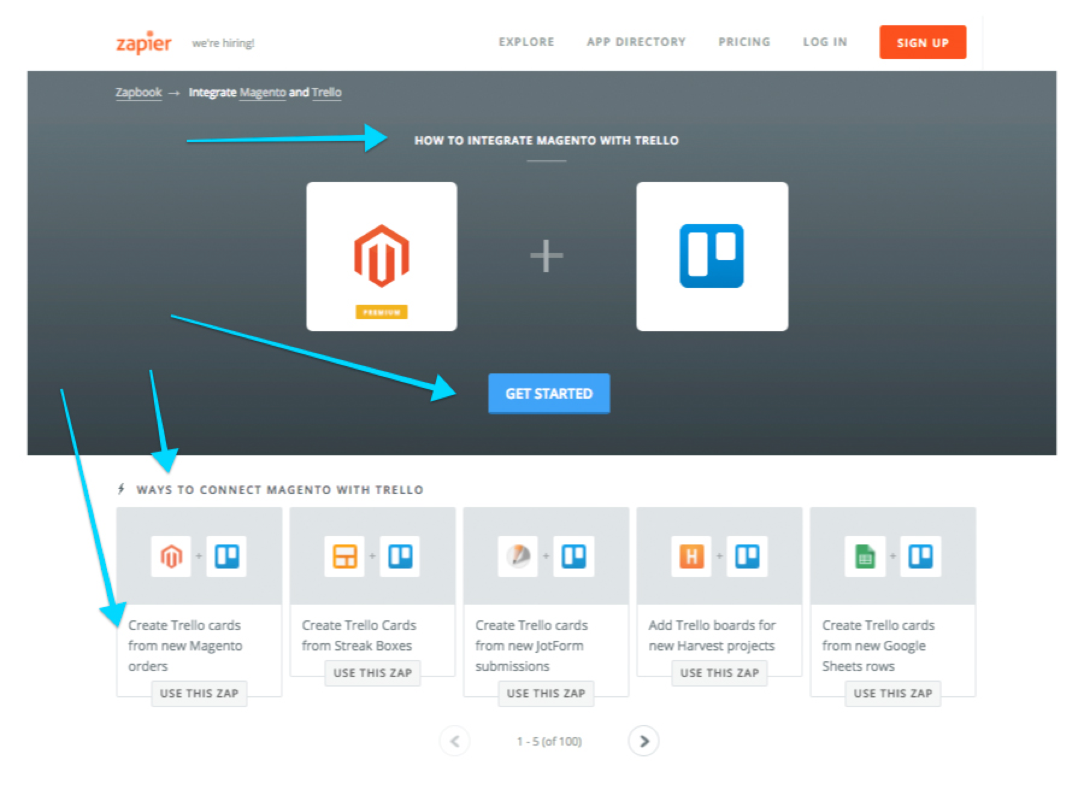The height and width of the screenshot is (801, 1084).
Task: Use the Google Sheets rows zap
Action: click(x=893, y=693)
